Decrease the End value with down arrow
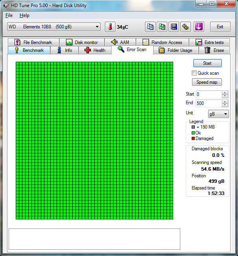 225,105
